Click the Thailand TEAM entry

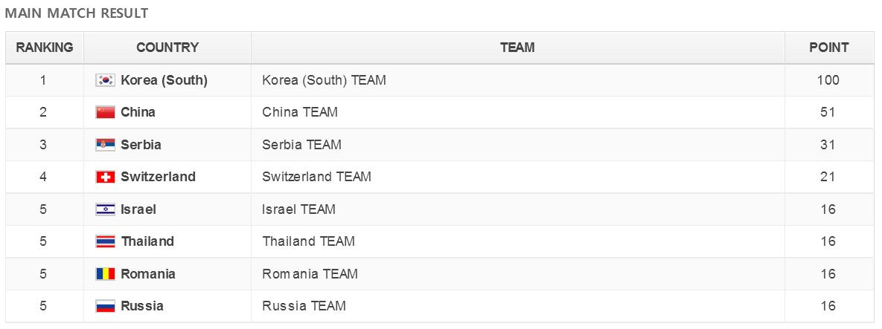308,241
